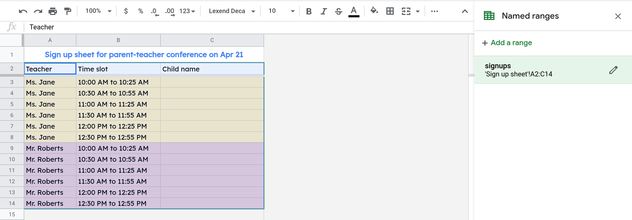The width and height of the screenshot is (632, 220).
Task: Click Add a range link
Action: point(507,43)
